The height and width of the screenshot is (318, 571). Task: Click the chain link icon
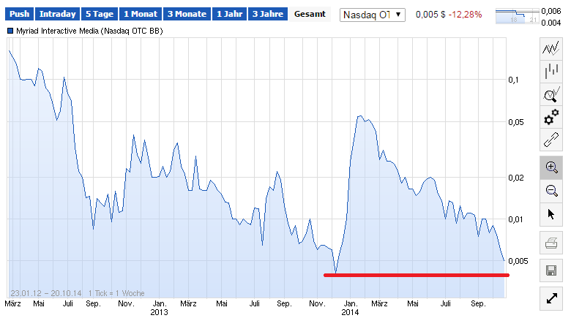(x=551, y=140)
